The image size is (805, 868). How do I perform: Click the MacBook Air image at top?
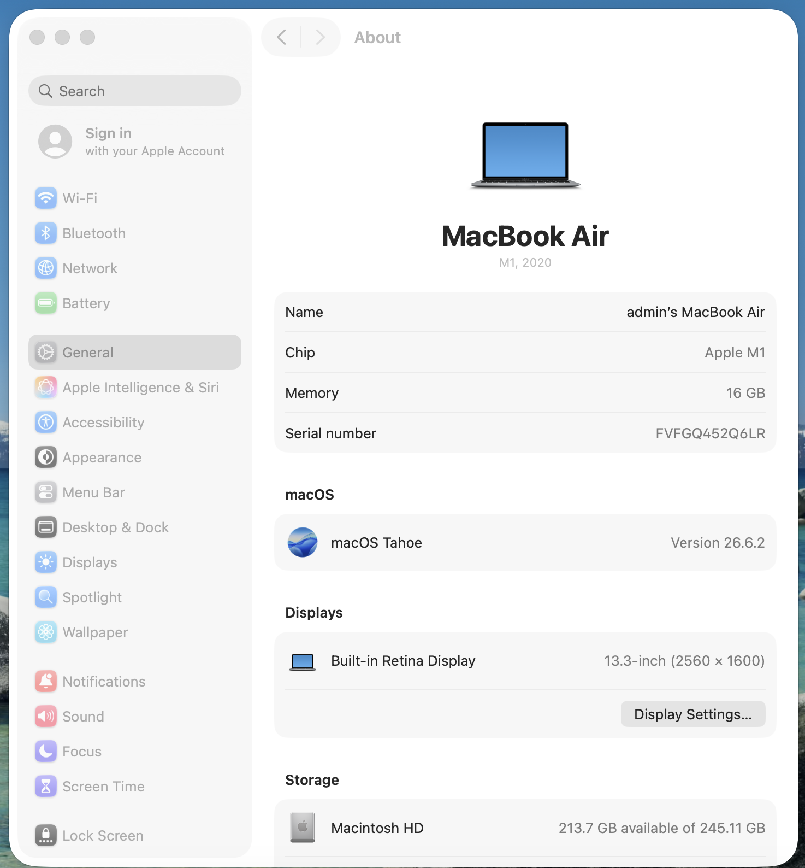(x=525, y=156)
